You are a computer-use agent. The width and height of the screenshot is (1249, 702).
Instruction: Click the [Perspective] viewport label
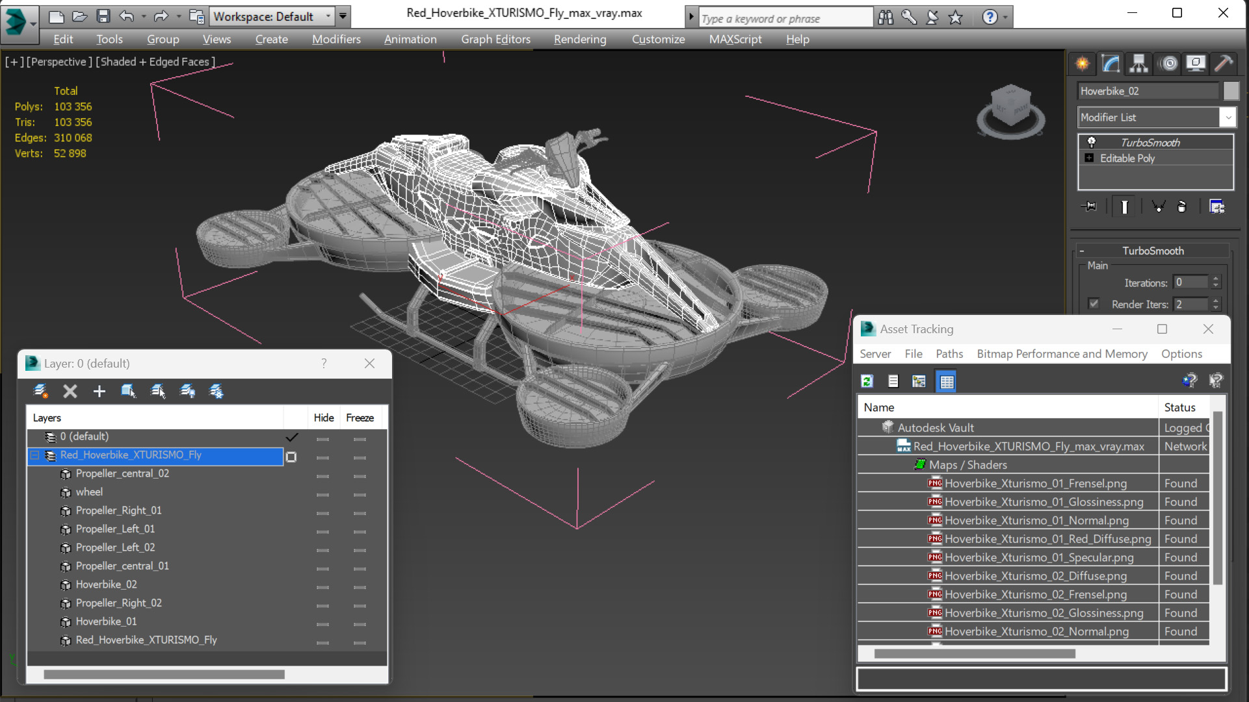point(59,62)
